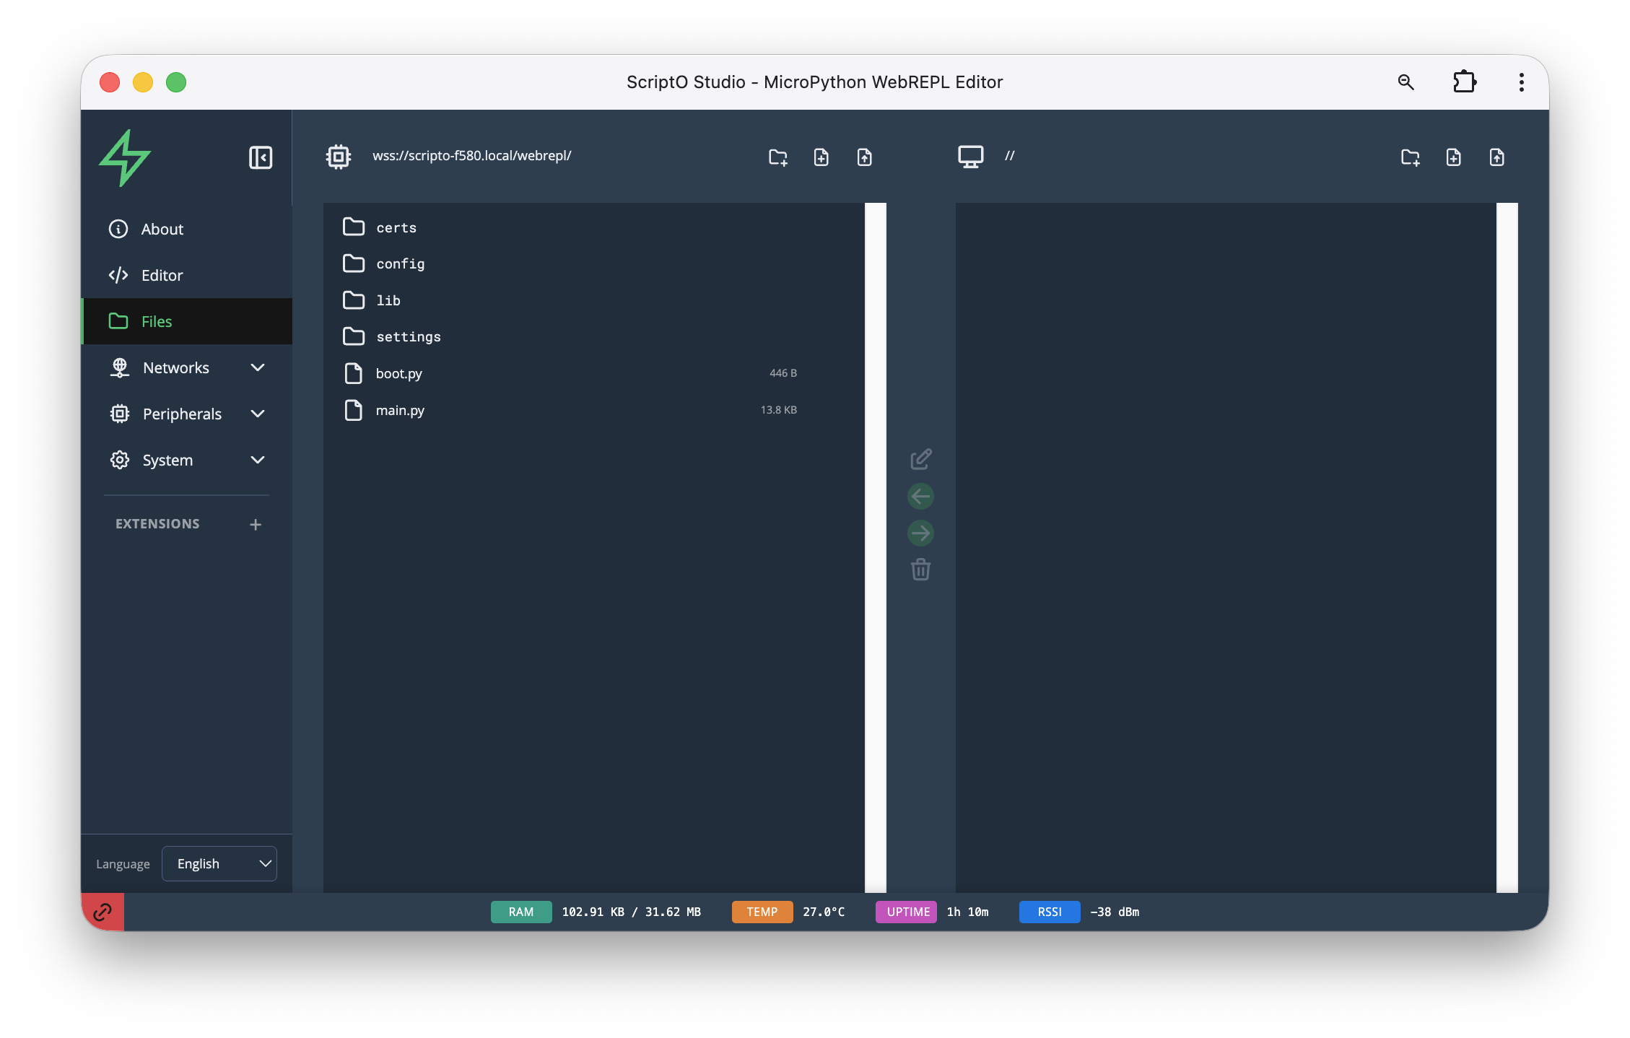Create a new folder on the device
1630x1038 pixels.
(x=777, y=157)
